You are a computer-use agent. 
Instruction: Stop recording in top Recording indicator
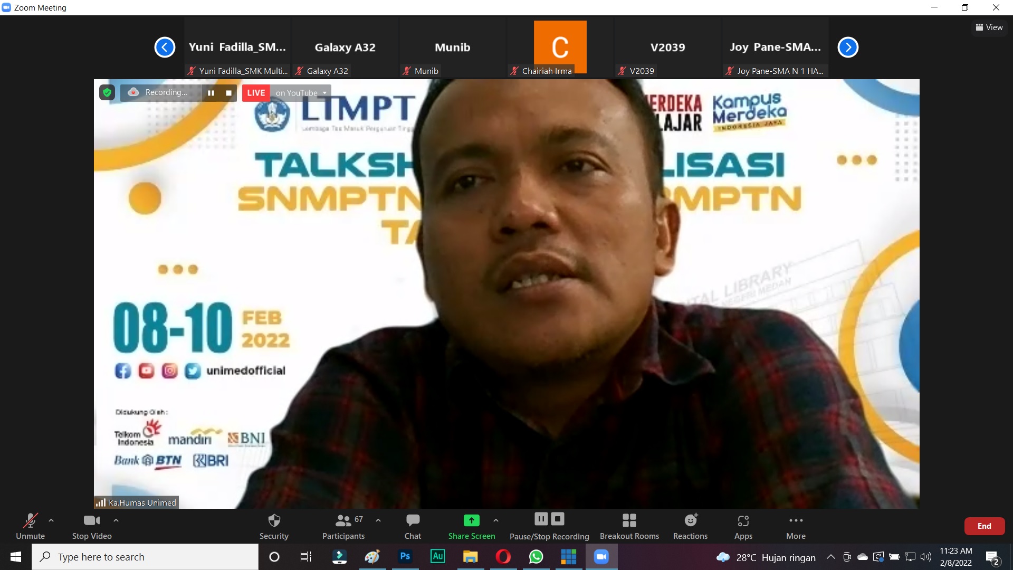[228, 93]
